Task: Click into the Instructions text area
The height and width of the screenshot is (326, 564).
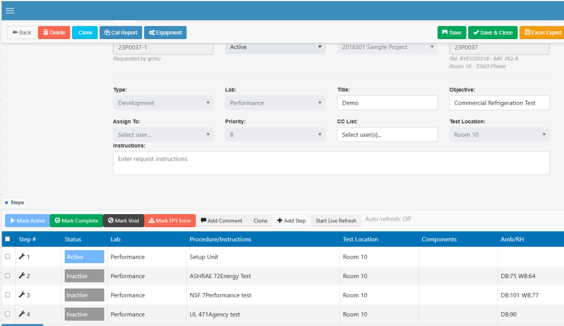Action: (331, 163)
